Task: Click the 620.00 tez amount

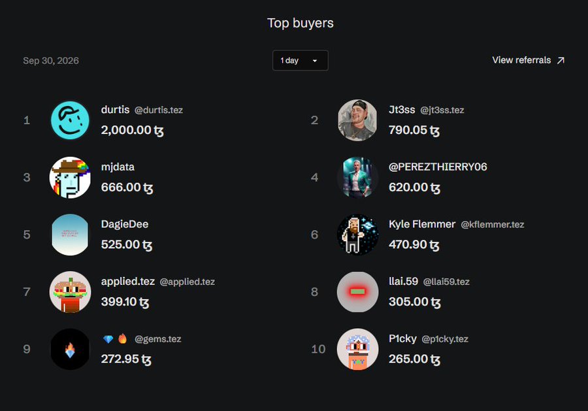Action: pyautogui.click(x=415, y=188)
